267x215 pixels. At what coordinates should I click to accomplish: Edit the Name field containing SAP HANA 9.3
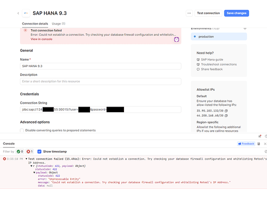tap(100, 66)
